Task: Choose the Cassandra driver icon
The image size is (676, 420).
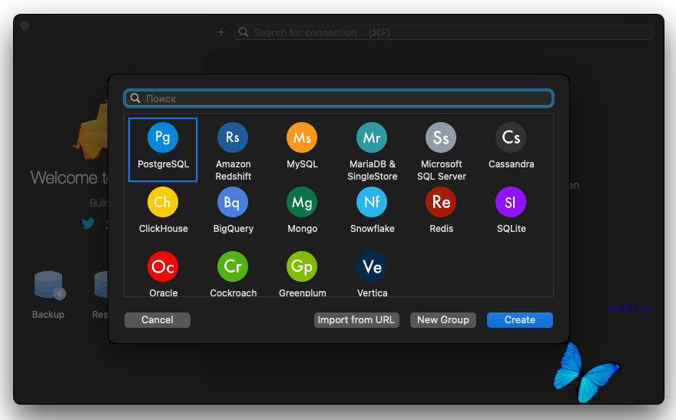Action: [511, 137]
